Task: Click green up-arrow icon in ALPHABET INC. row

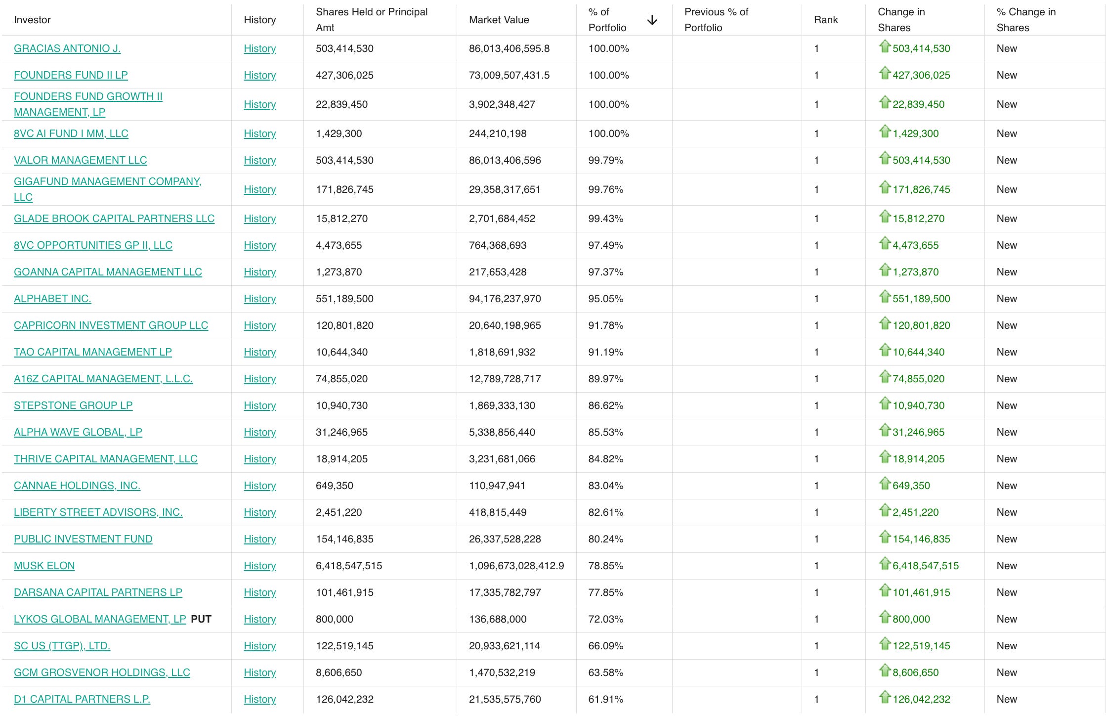Action: click(x=885, y=297)
